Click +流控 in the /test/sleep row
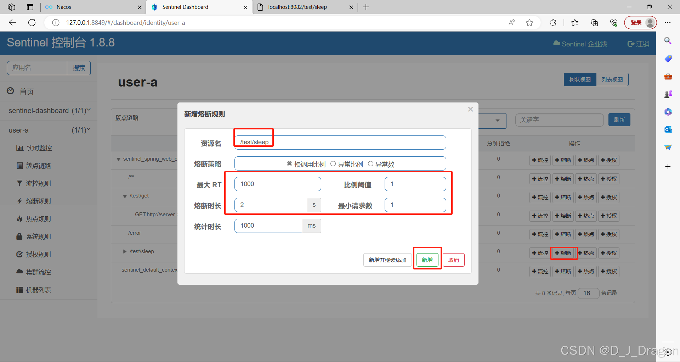 point(540,253)
